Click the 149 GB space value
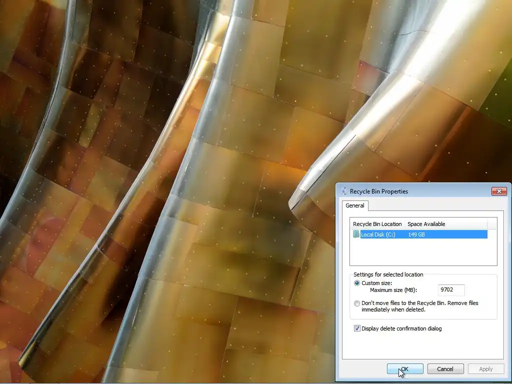512x384 pixels. (416, 234)
